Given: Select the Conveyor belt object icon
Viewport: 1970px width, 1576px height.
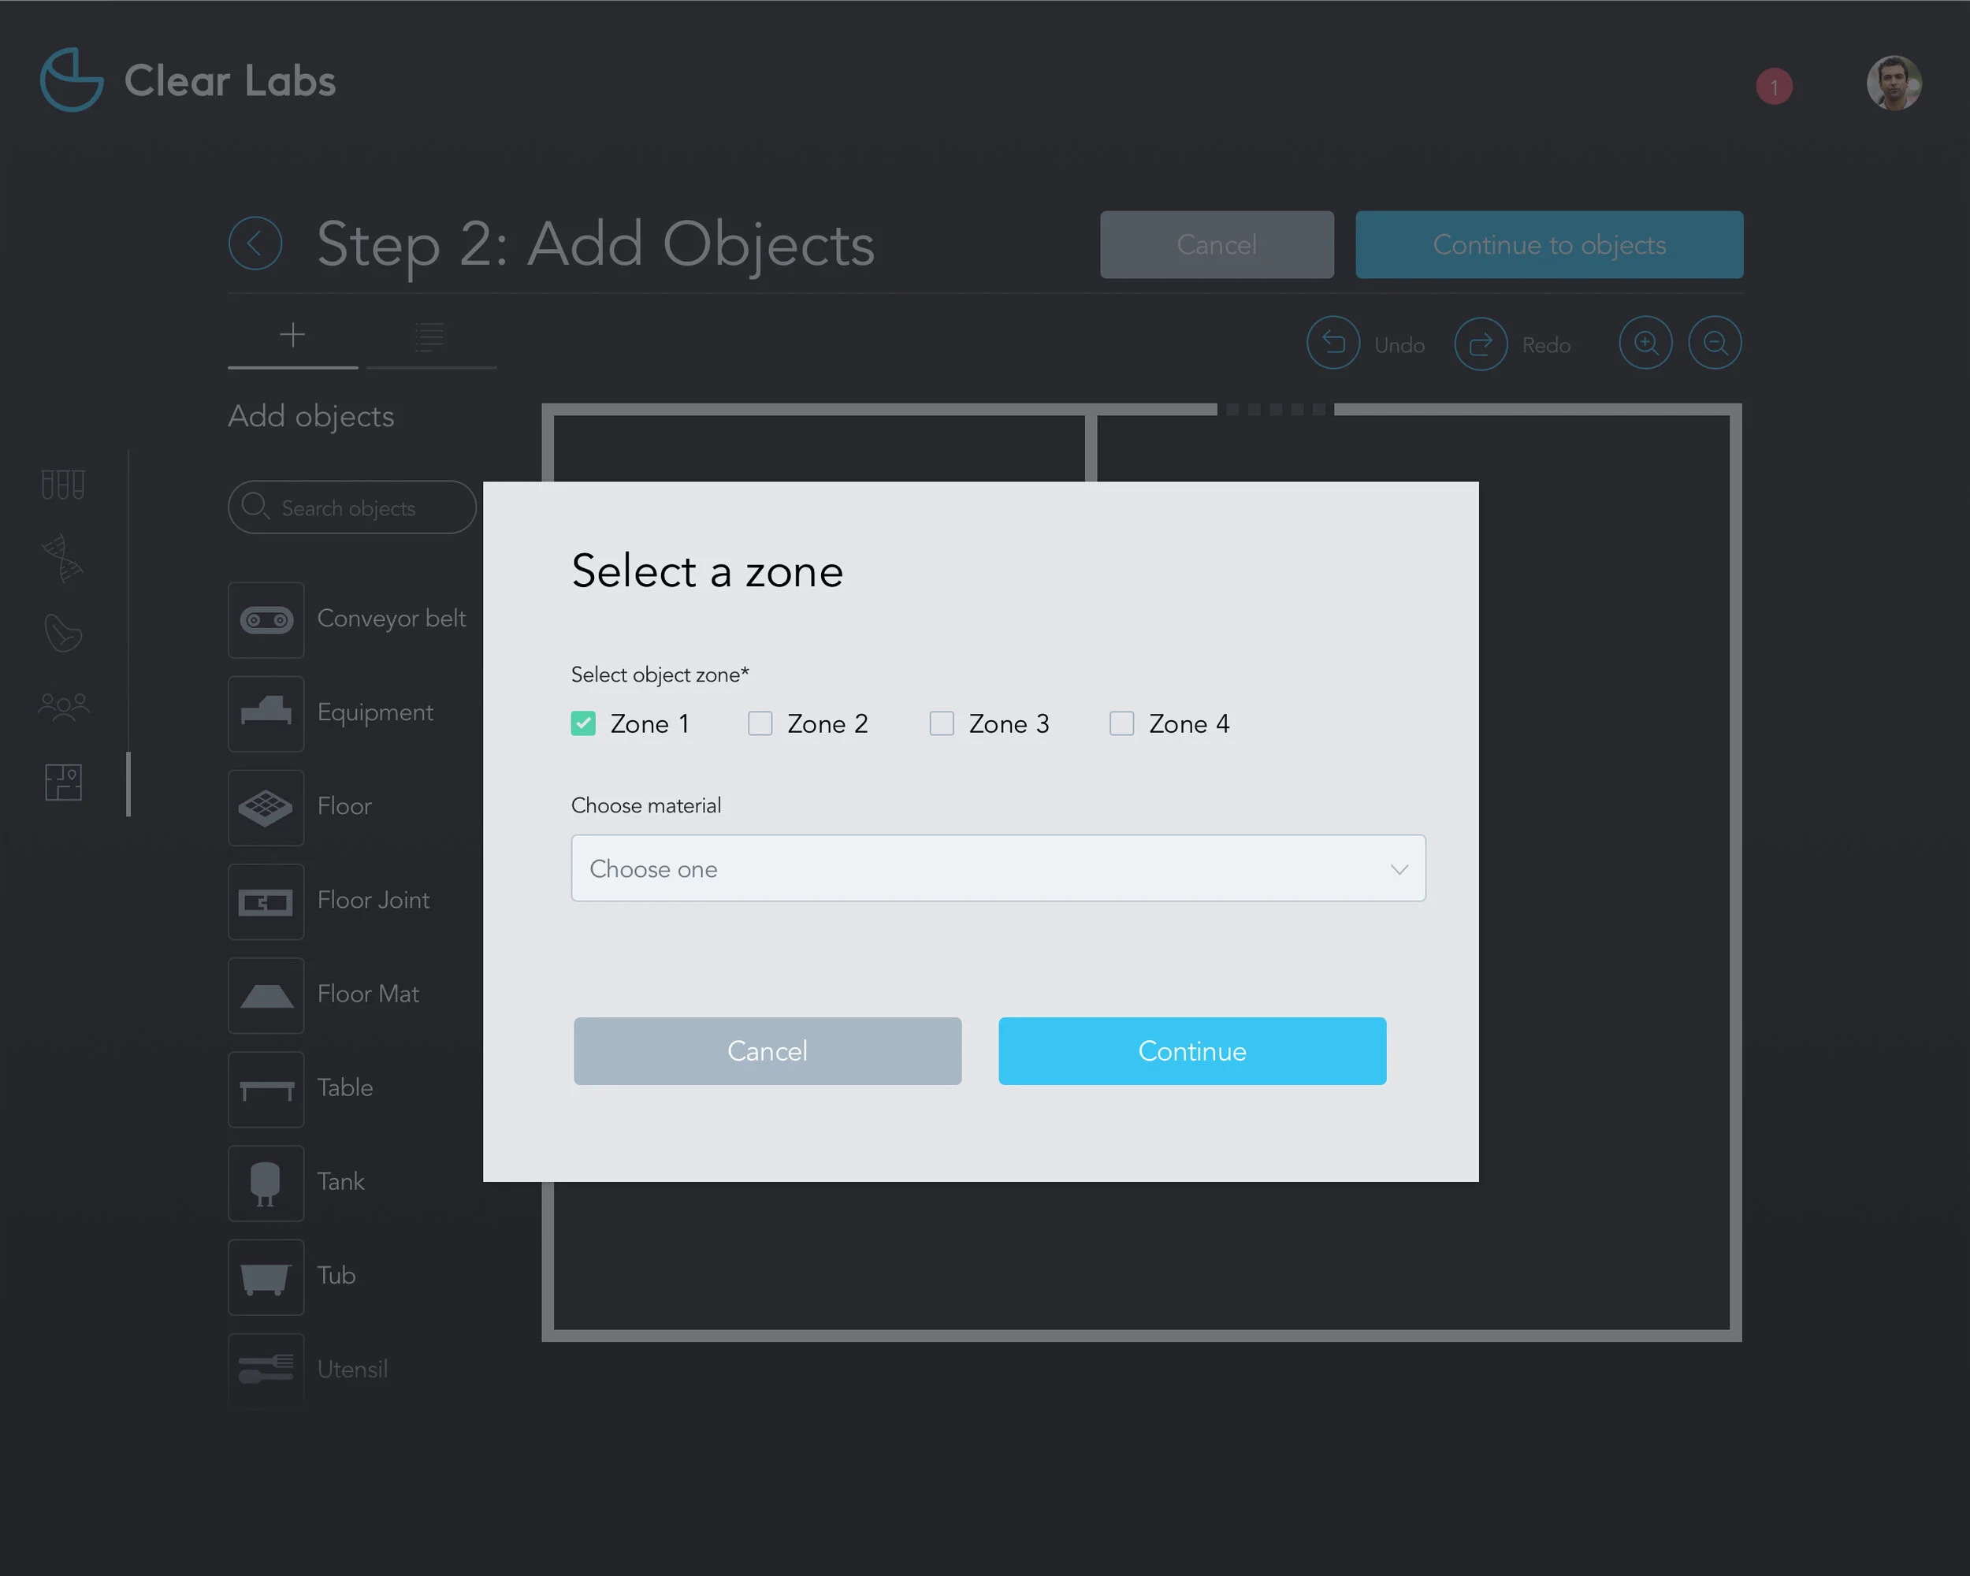Looking at the screenshot, I should tap(266, 620).
